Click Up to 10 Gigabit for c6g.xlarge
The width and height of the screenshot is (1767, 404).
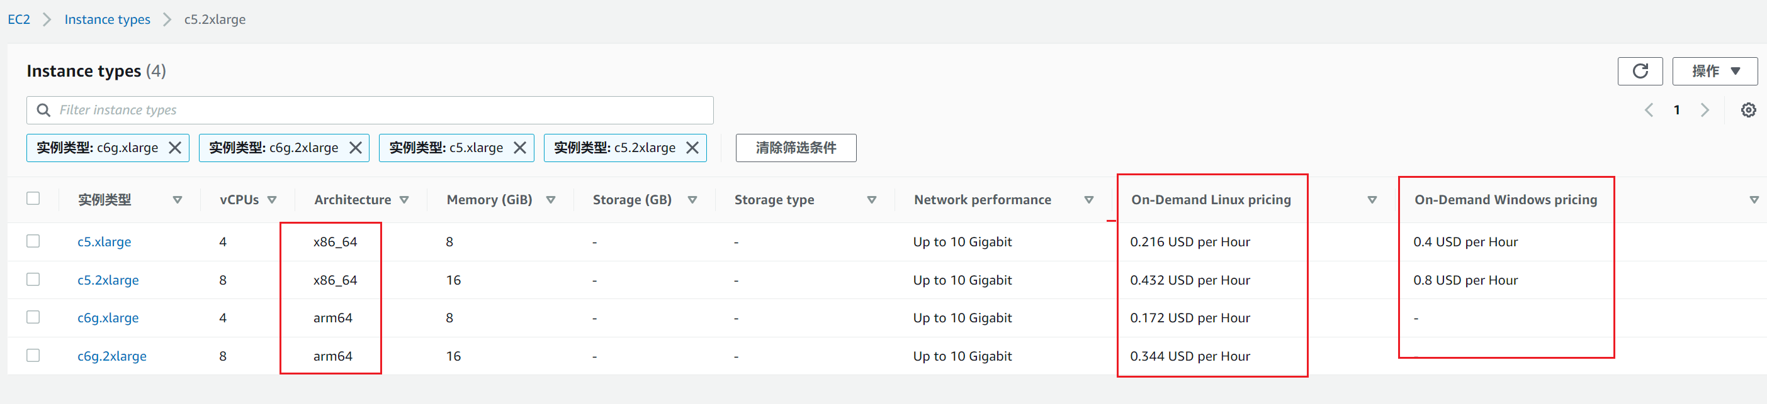[963, 318]
